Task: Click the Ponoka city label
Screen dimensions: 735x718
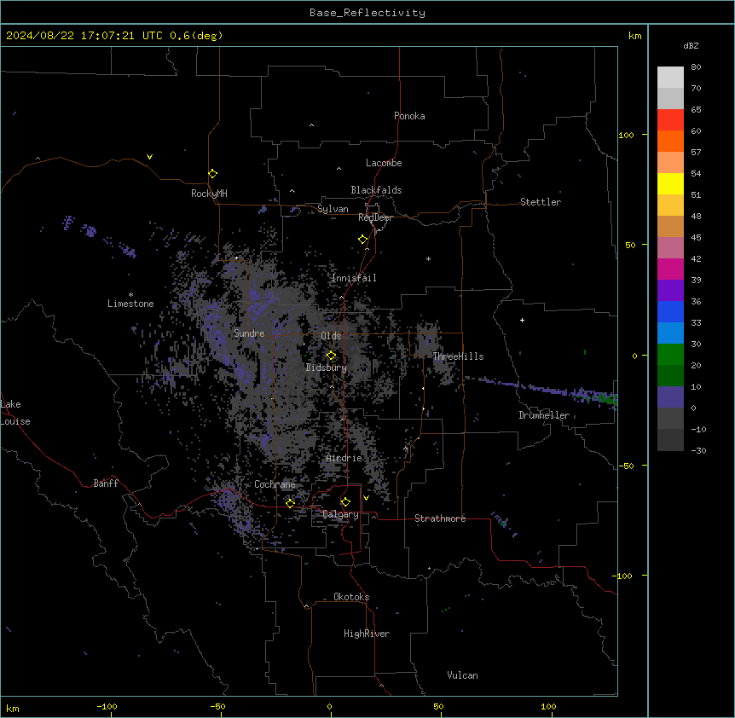Action: click(409, 116)
